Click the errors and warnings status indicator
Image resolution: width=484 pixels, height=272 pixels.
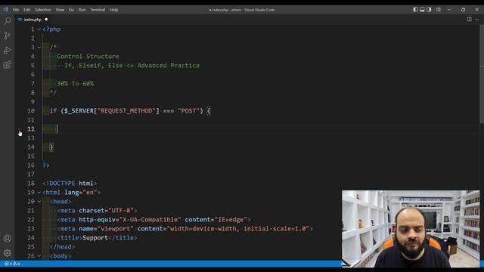[12, 264]
